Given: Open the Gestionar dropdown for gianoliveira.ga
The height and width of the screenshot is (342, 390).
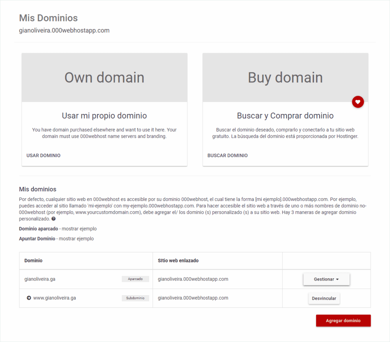Looking at the screenshot, I should (x=326, y=279).
